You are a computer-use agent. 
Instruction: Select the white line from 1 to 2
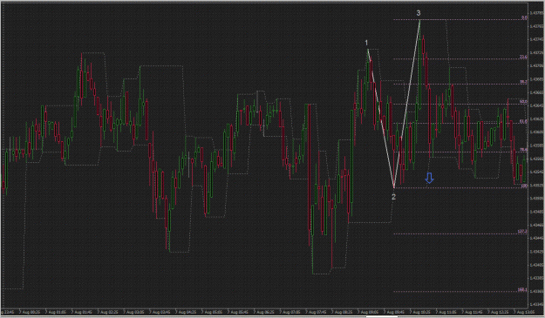click(381, 118)
